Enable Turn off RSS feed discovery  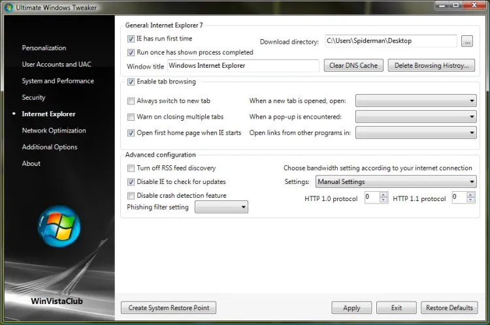click(131, 168)
